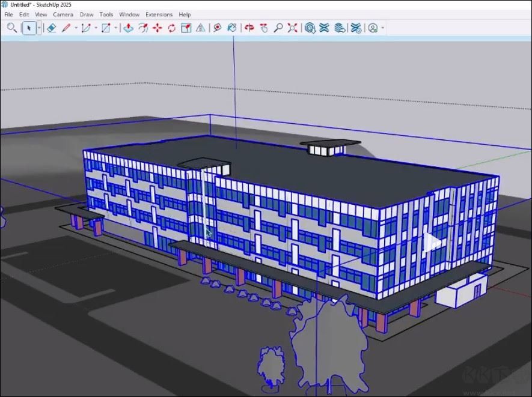Screen dimensions: 532x397
Task: Open the View menu
Action: click(41, 14)
